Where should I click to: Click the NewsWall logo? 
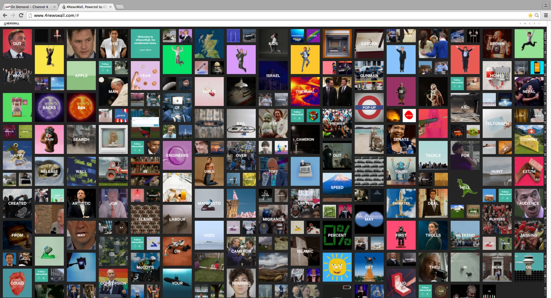pos(11,23)
